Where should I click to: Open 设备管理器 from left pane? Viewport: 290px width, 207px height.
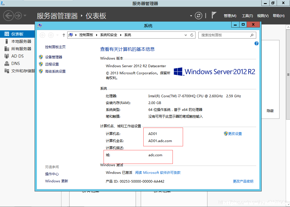pos(54,57)
